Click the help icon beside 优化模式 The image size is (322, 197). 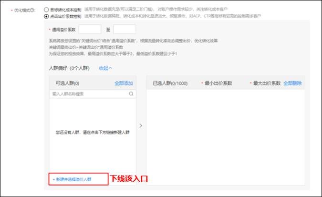(x=32, y=10)
